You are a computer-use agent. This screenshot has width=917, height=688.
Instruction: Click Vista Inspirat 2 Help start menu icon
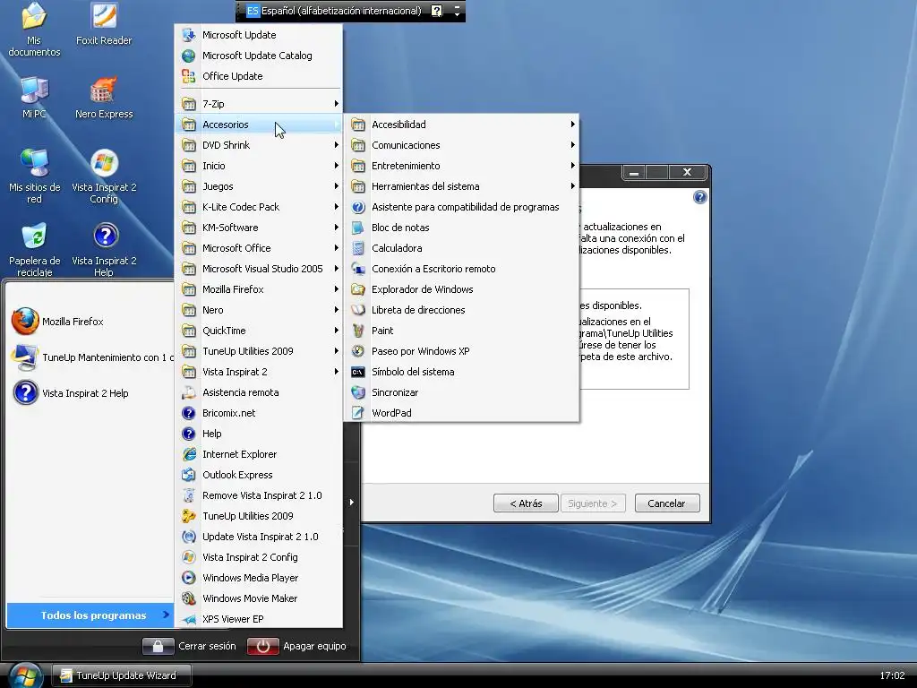26,393
